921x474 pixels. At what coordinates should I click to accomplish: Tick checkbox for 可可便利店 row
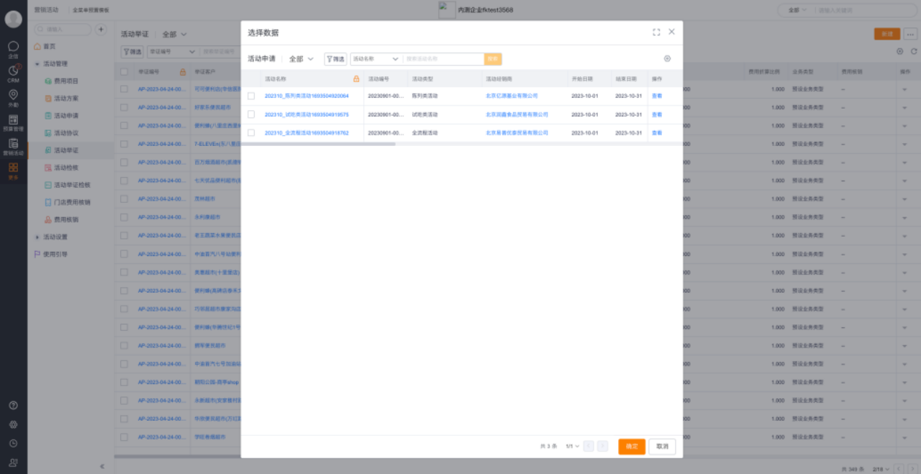[x=124, y=89]
